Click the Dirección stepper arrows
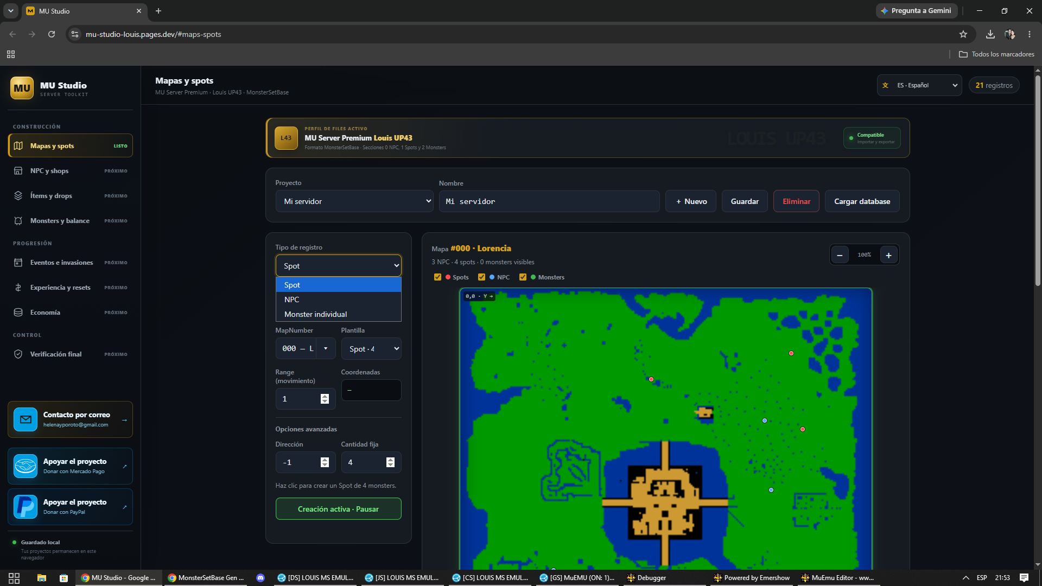Image resolution: width=1042 pixels, height=586 pixels. coord(325,462)
